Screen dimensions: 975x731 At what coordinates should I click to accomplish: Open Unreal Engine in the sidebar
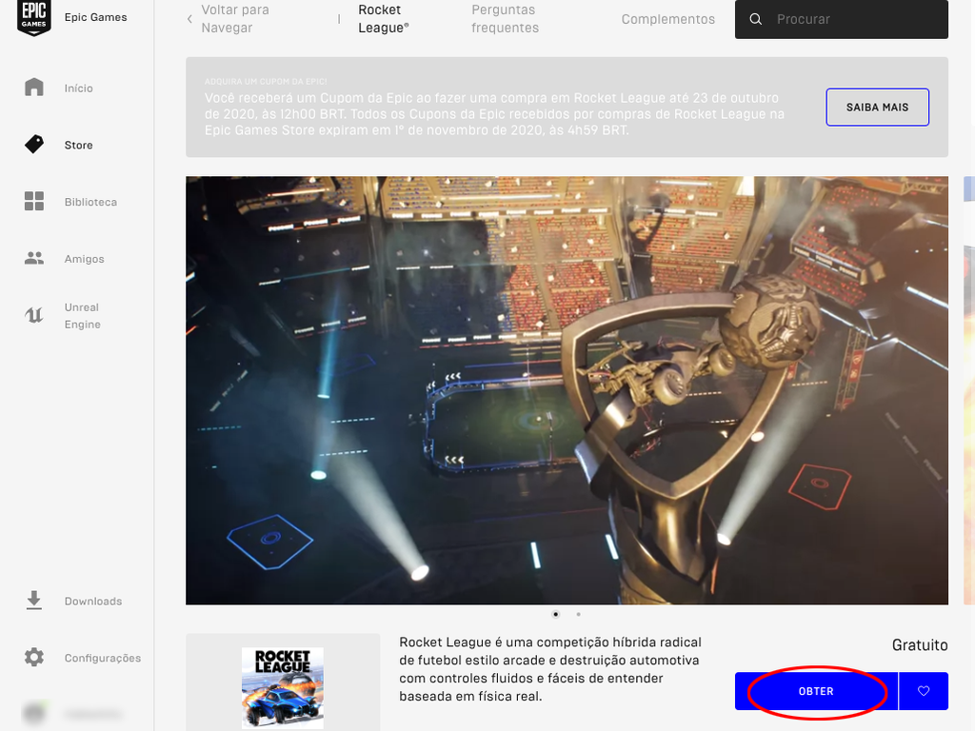pos(82,316)
